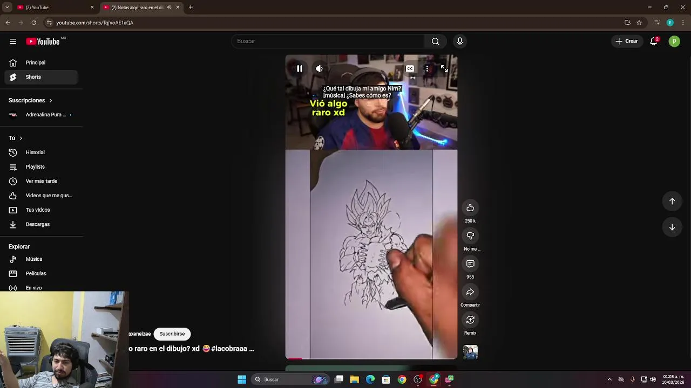691x388 pixels.
Task: Open the 955 comments panel
Action: point(470,264)
